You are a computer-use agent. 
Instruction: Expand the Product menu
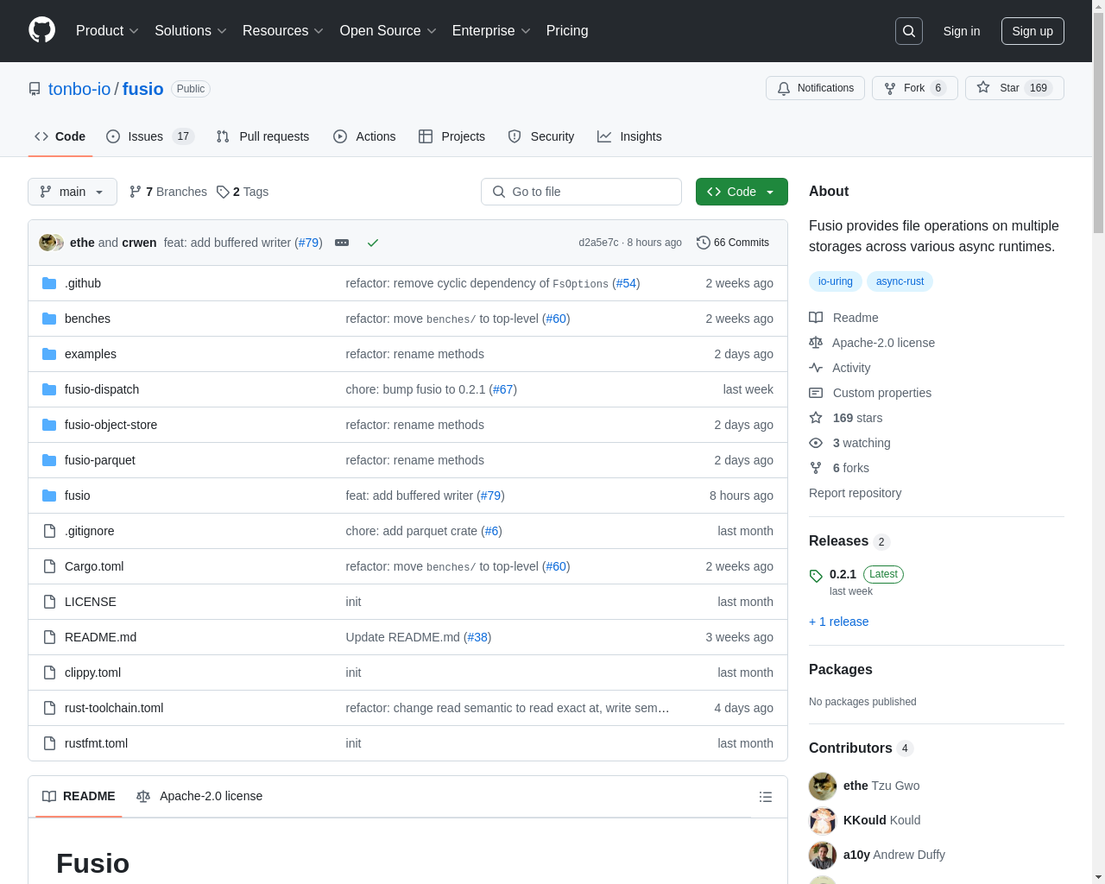click(107, 31)
